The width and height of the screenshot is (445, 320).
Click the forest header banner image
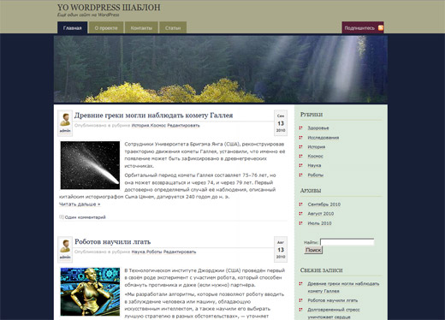pos(221,69)
